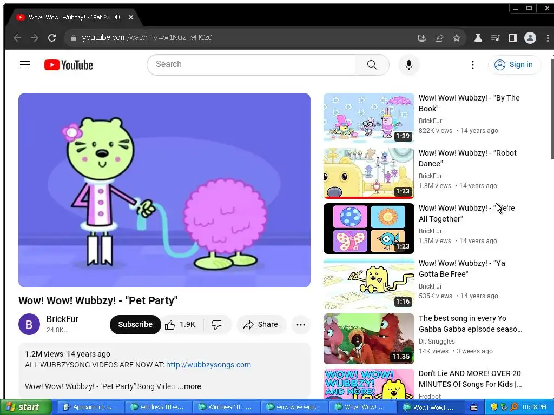Click the Pet Party video player
Screen dimensions: 554x415
tap(164, 190)
